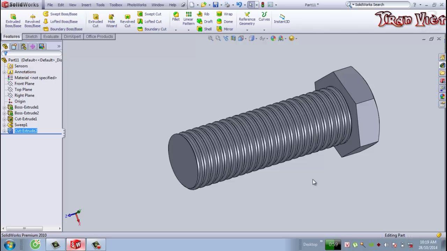The image size is (447, 251).
Task: Click the Revolved Cut icon
Action: [x=127, y=21]
